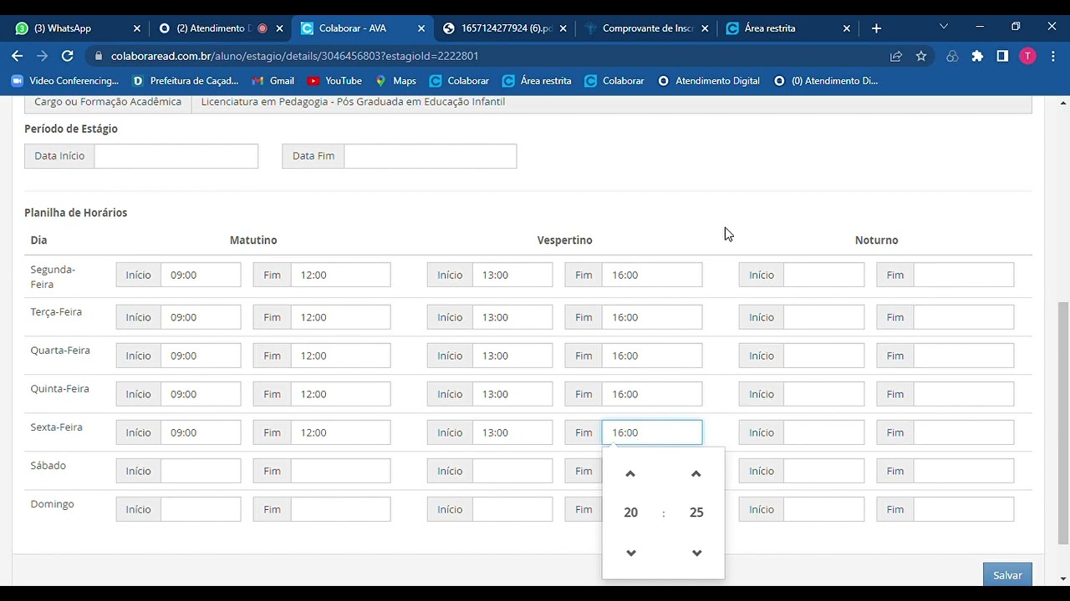Close the Área restrita tab
Image resolution: width=1070 pixels, height=601 pixels.
847,28
